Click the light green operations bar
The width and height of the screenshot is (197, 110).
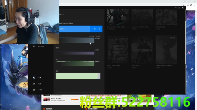click(77, 76)
